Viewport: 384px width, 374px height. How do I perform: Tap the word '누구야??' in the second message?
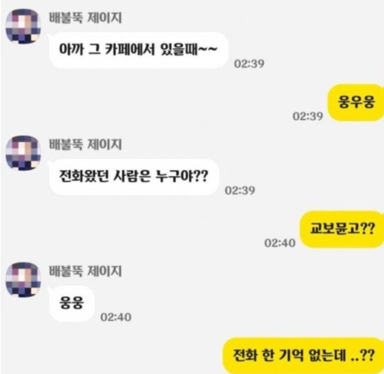(x=182, y=176)
